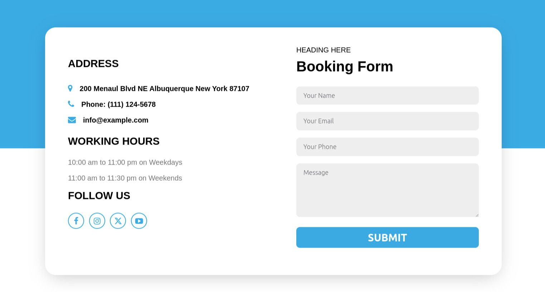This screenshot has height=292, width=545.
Task: Open the YouTube social icon
Action: tap(139, 221)
